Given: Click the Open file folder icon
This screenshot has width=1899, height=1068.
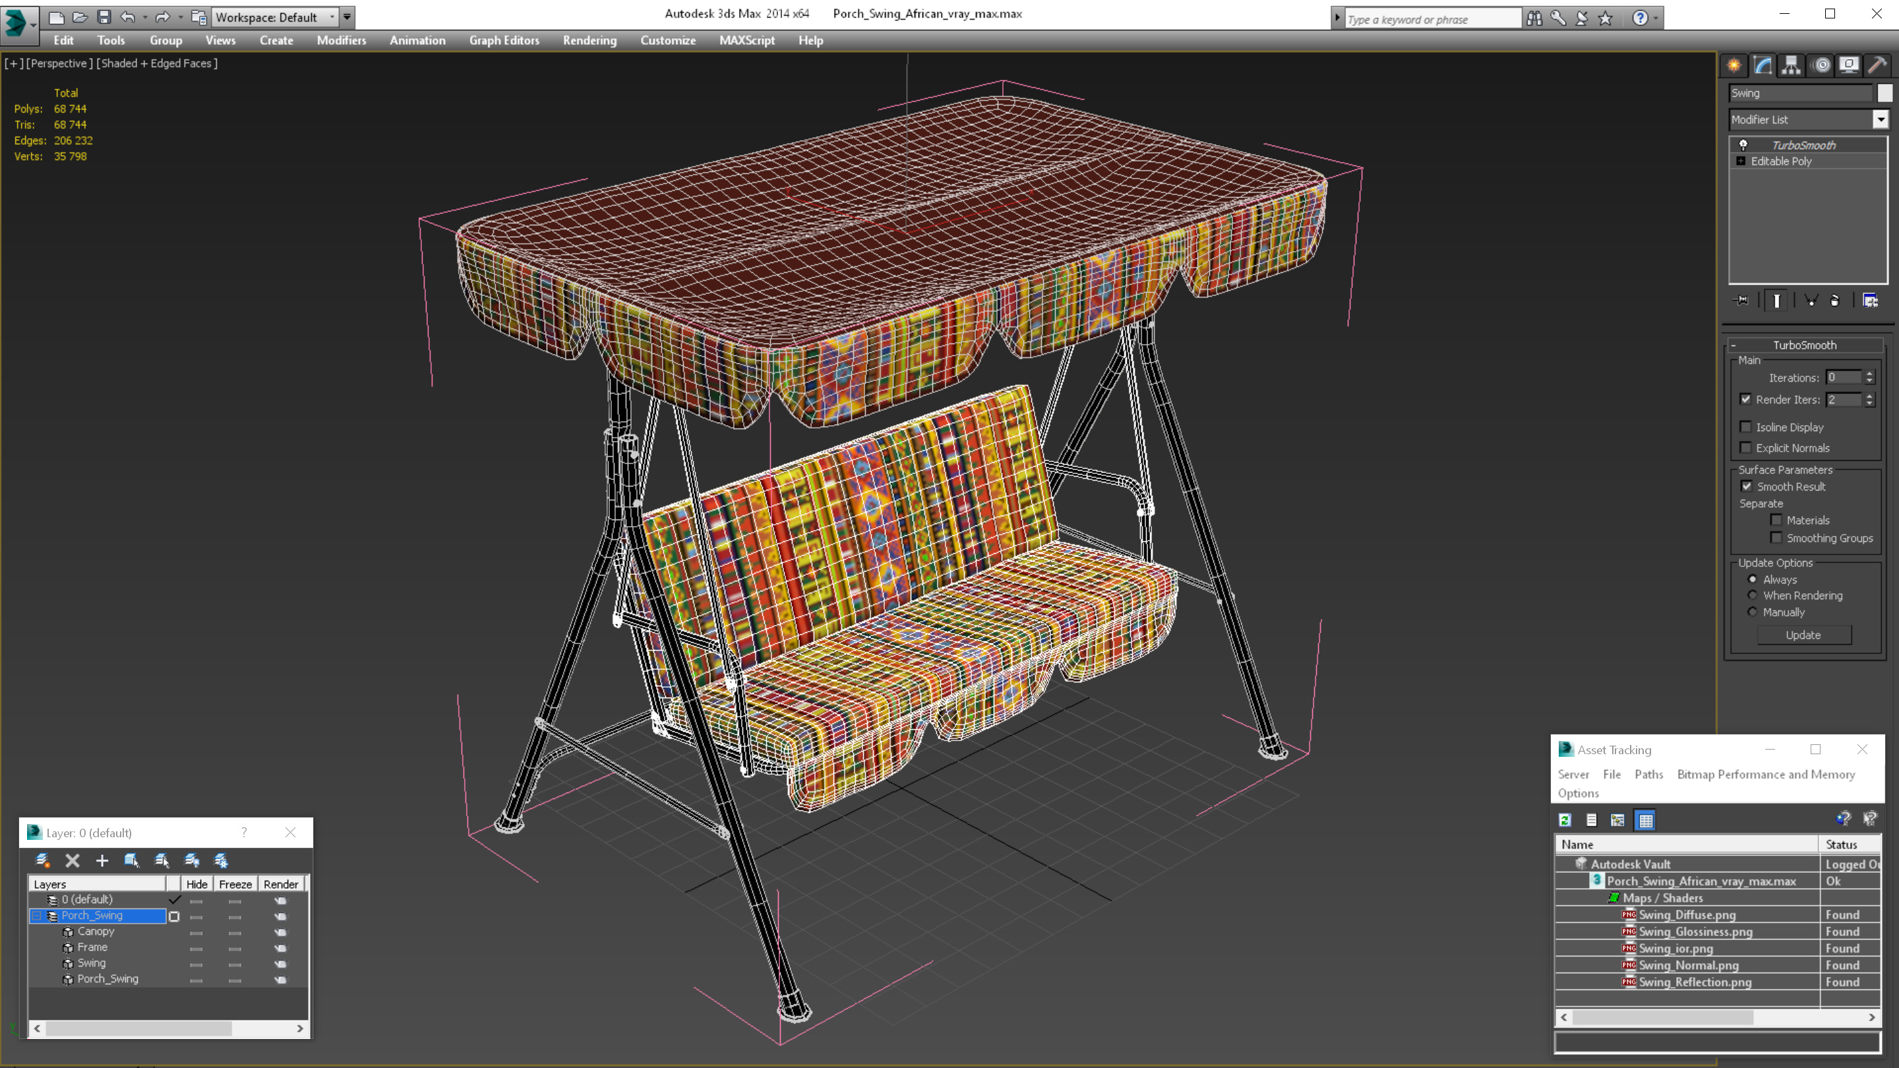Looking at the screenshot, I should click(80, 17).
